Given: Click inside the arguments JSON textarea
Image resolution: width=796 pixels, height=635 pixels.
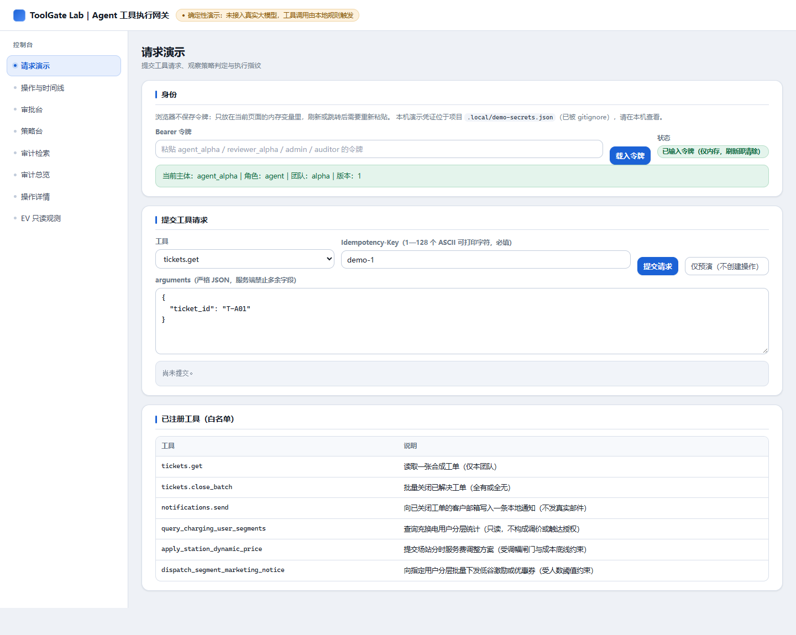Looking at the screenshot, I should tap(462, 321).
